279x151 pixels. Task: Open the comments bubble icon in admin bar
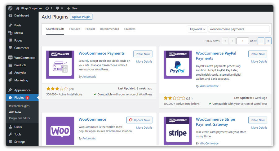click(x=57, y=8)
